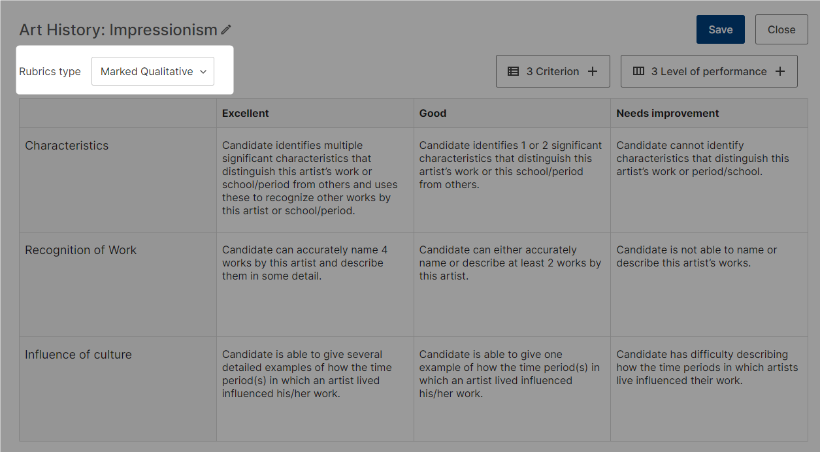Close the rubric editor
820x452 pixels.
(x=781, y=29)
